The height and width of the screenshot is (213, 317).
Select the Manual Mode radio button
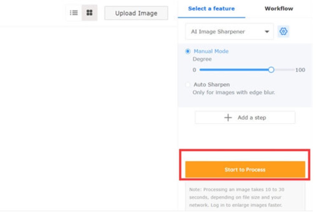(188, 51)
